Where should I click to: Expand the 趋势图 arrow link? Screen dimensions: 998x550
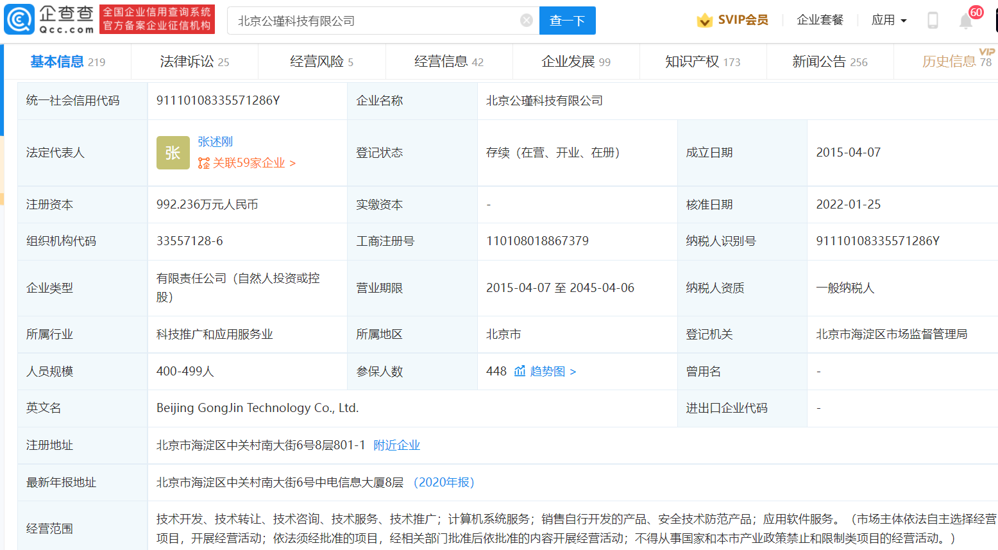click(553, 371)
